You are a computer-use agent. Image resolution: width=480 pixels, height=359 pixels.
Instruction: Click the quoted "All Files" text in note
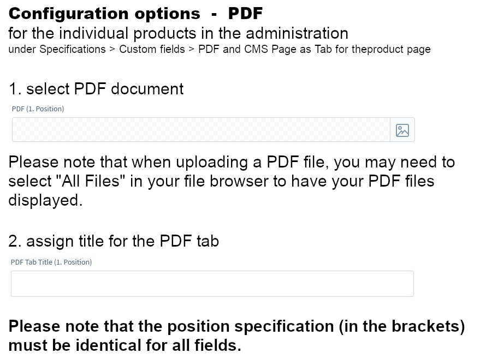91,181
